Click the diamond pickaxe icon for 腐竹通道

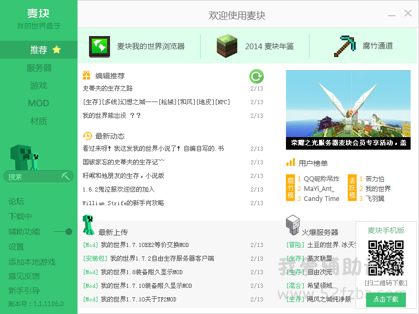345,46
